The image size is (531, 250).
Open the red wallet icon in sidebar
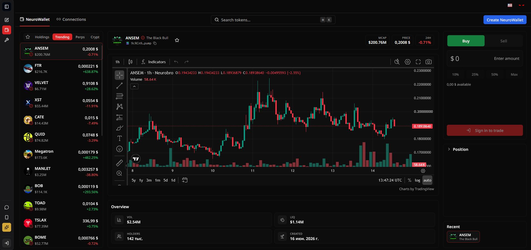(7, 30)
